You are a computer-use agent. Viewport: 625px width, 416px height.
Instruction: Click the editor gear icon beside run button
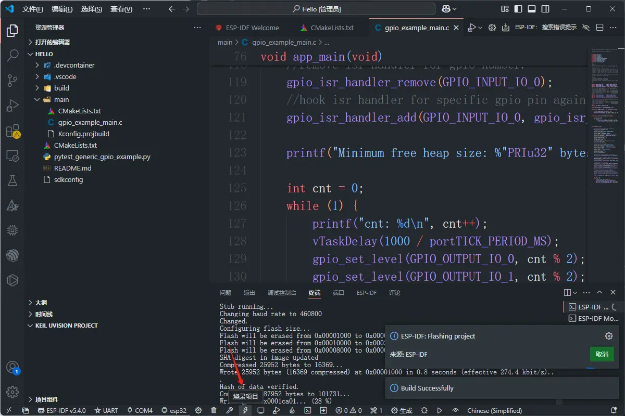point(492,28)
